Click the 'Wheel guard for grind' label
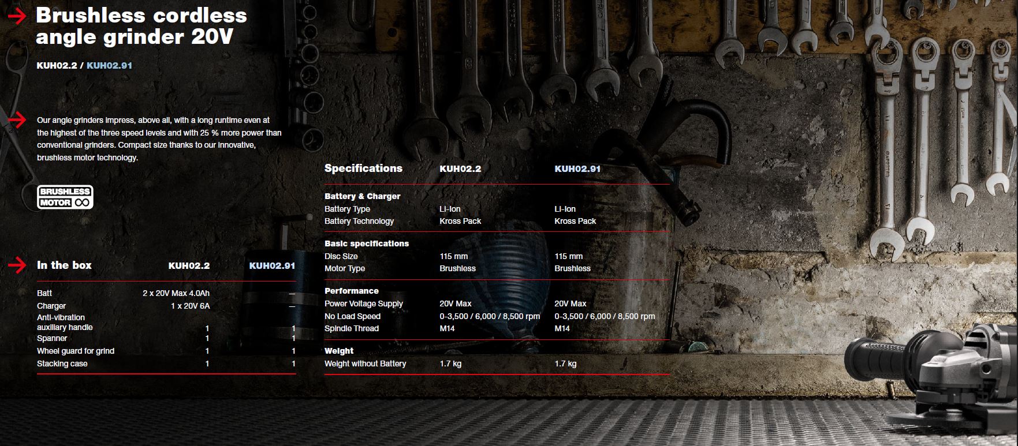The height and width of the screenshot is (446, 1018). pos(76,351)
